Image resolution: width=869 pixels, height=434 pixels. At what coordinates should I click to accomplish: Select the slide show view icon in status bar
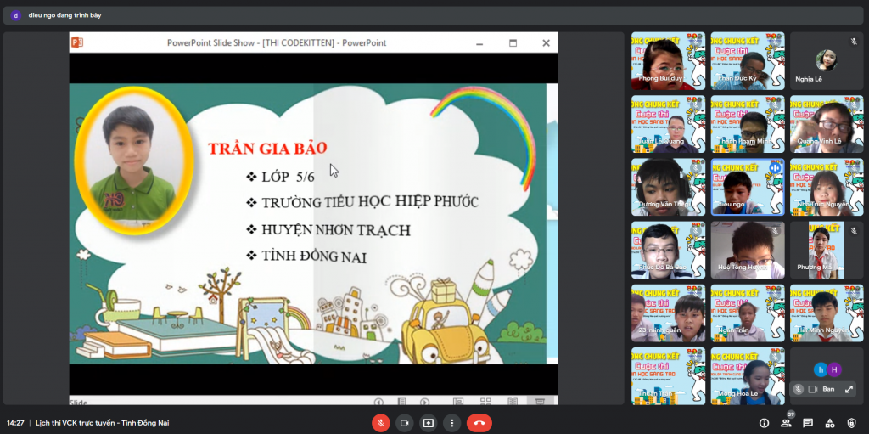point(540,401)
